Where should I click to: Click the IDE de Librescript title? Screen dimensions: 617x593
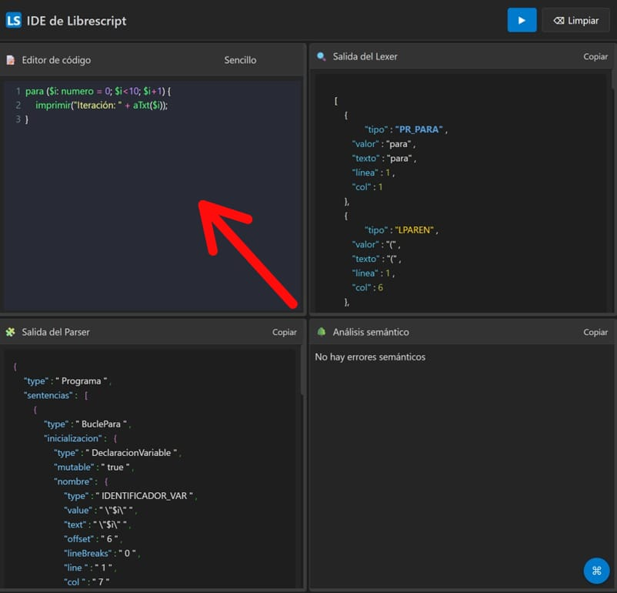(x=76, y=21)
